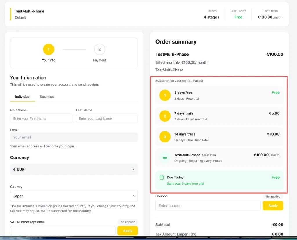The image size is (297, 240).
Task: Click Subscription Journey (4 Phases) label
Action: (x=179, y=81)
